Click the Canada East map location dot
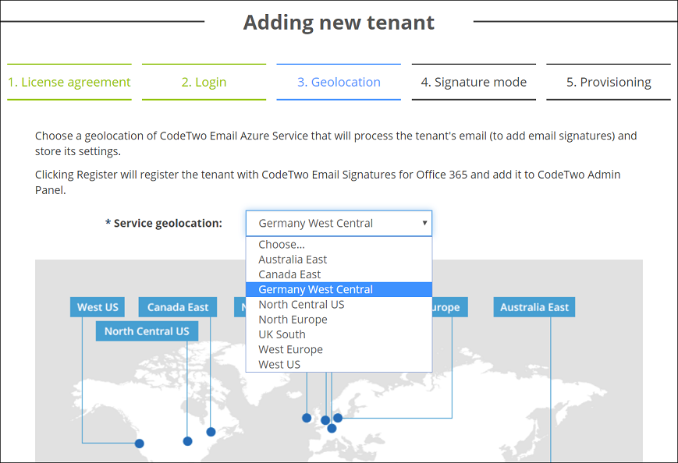The height and width of the screenshot is (463, 678). tap(211, 432)
